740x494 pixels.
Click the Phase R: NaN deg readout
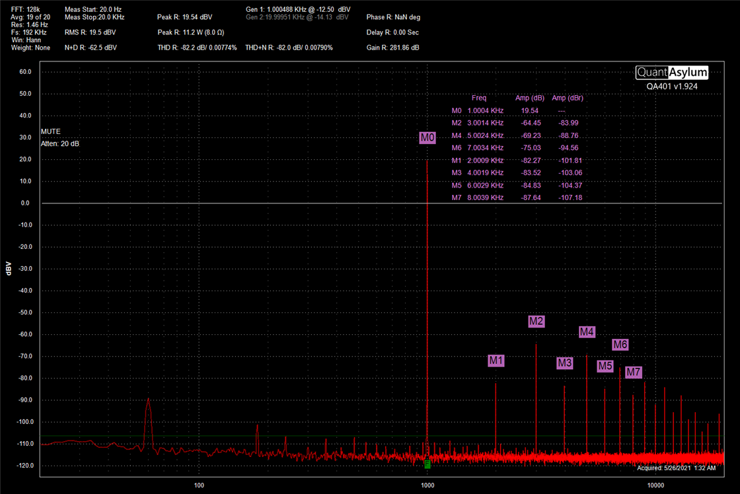point(393,17)
